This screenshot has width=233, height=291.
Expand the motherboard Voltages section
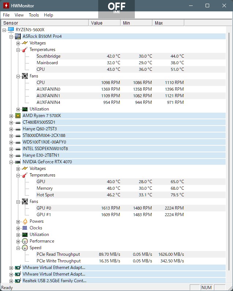18,43
